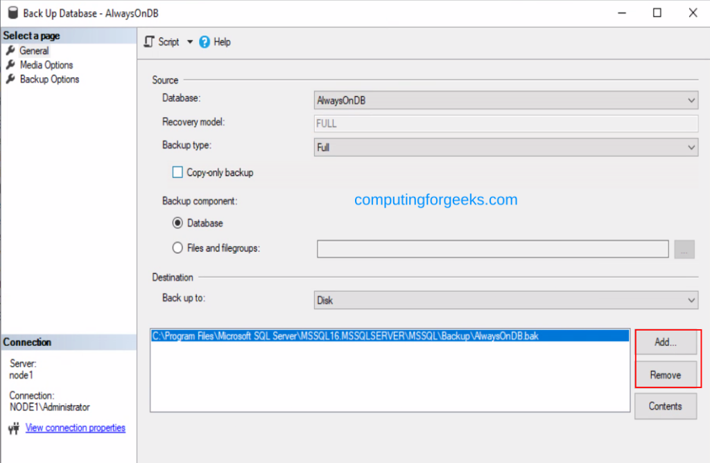Select the General page label
Viewport: 710px width, 463px height.
click(33, 50)
